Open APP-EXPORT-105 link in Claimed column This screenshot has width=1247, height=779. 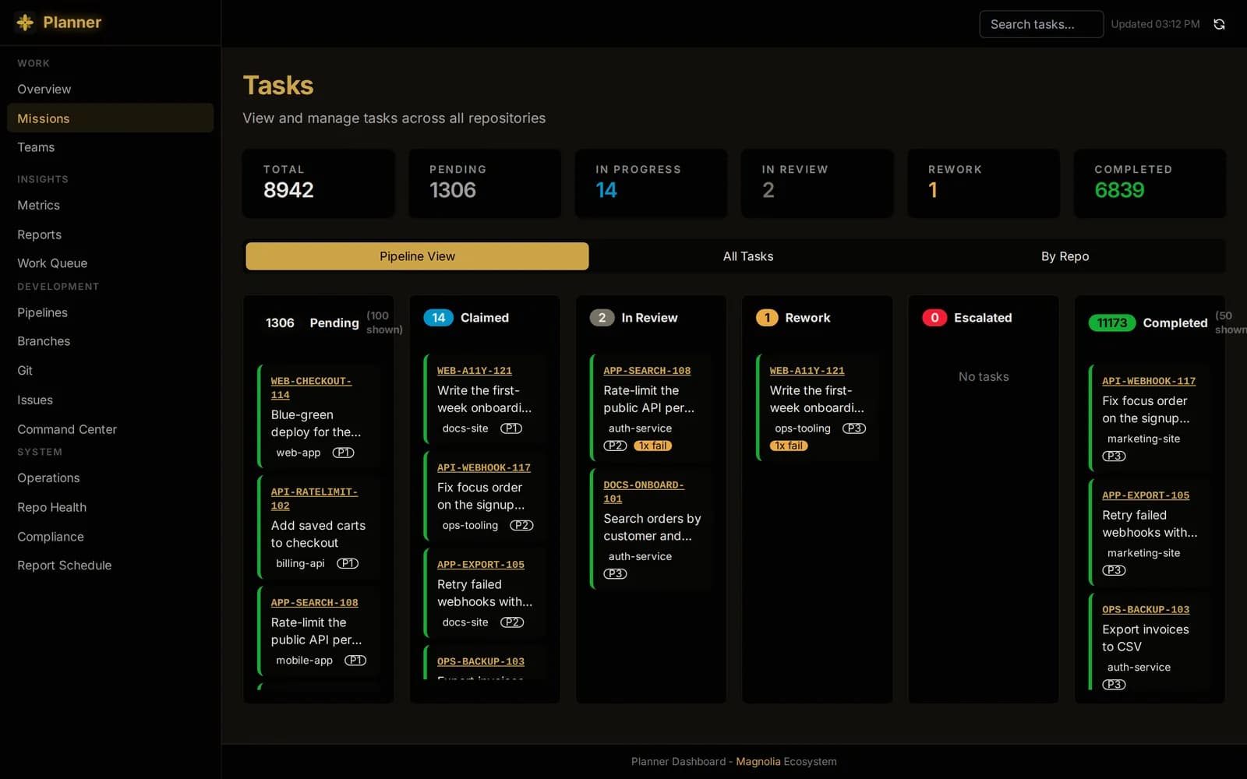pyautogui.click(x=481, y=565)
